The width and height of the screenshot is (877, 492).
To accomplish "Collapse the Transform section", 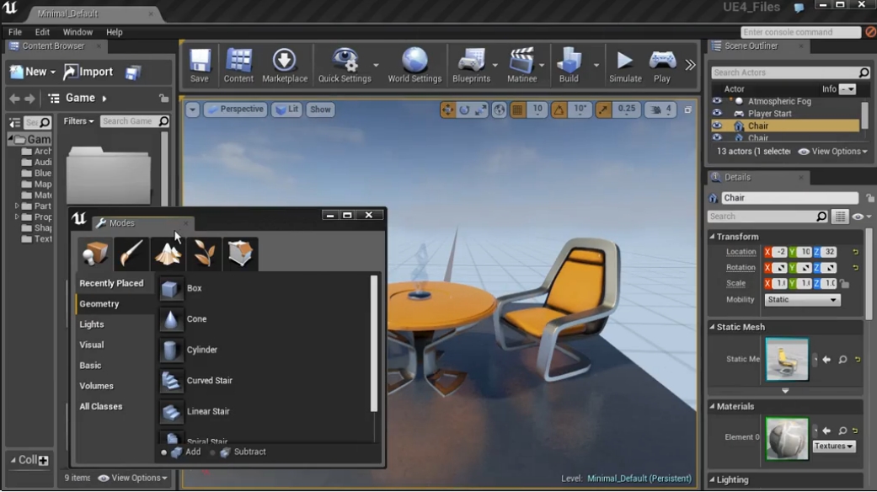I will click(x=712, y=237).
